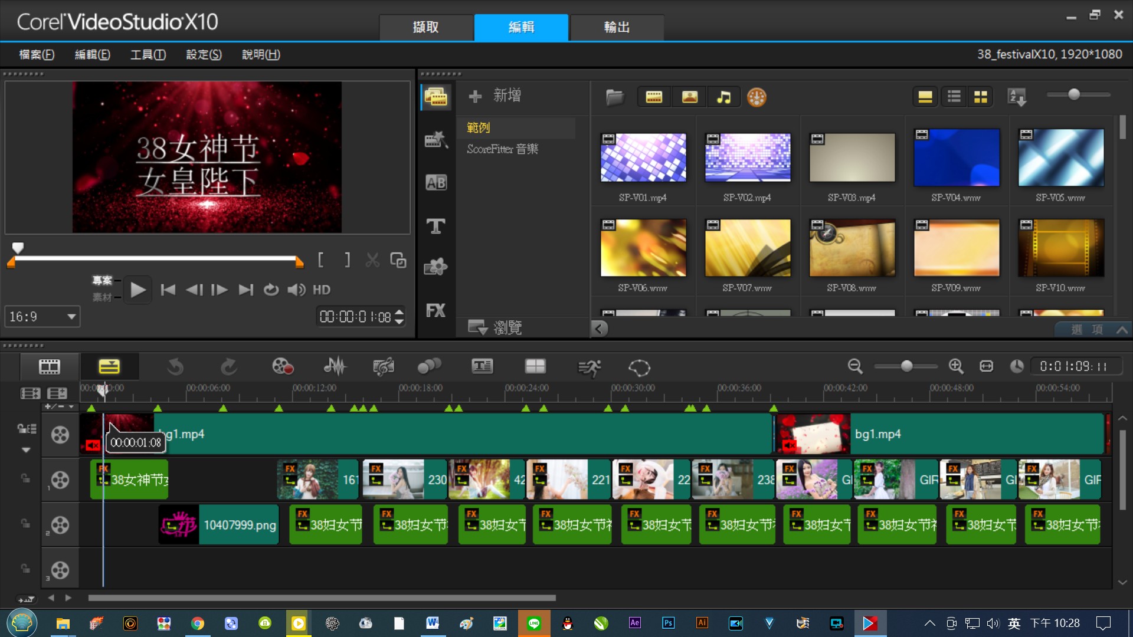The image size is (1133, 637).
Task: Switch to Storyboard view
Action: click(50, 367)
